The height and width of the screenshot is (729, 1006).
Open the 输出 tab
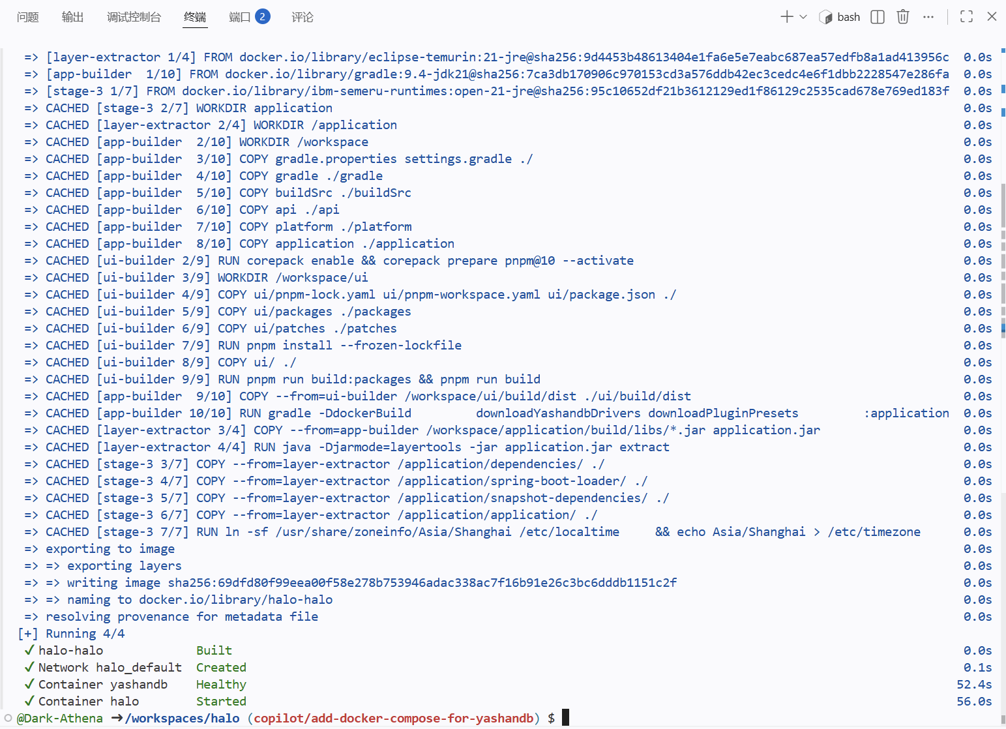72,17
